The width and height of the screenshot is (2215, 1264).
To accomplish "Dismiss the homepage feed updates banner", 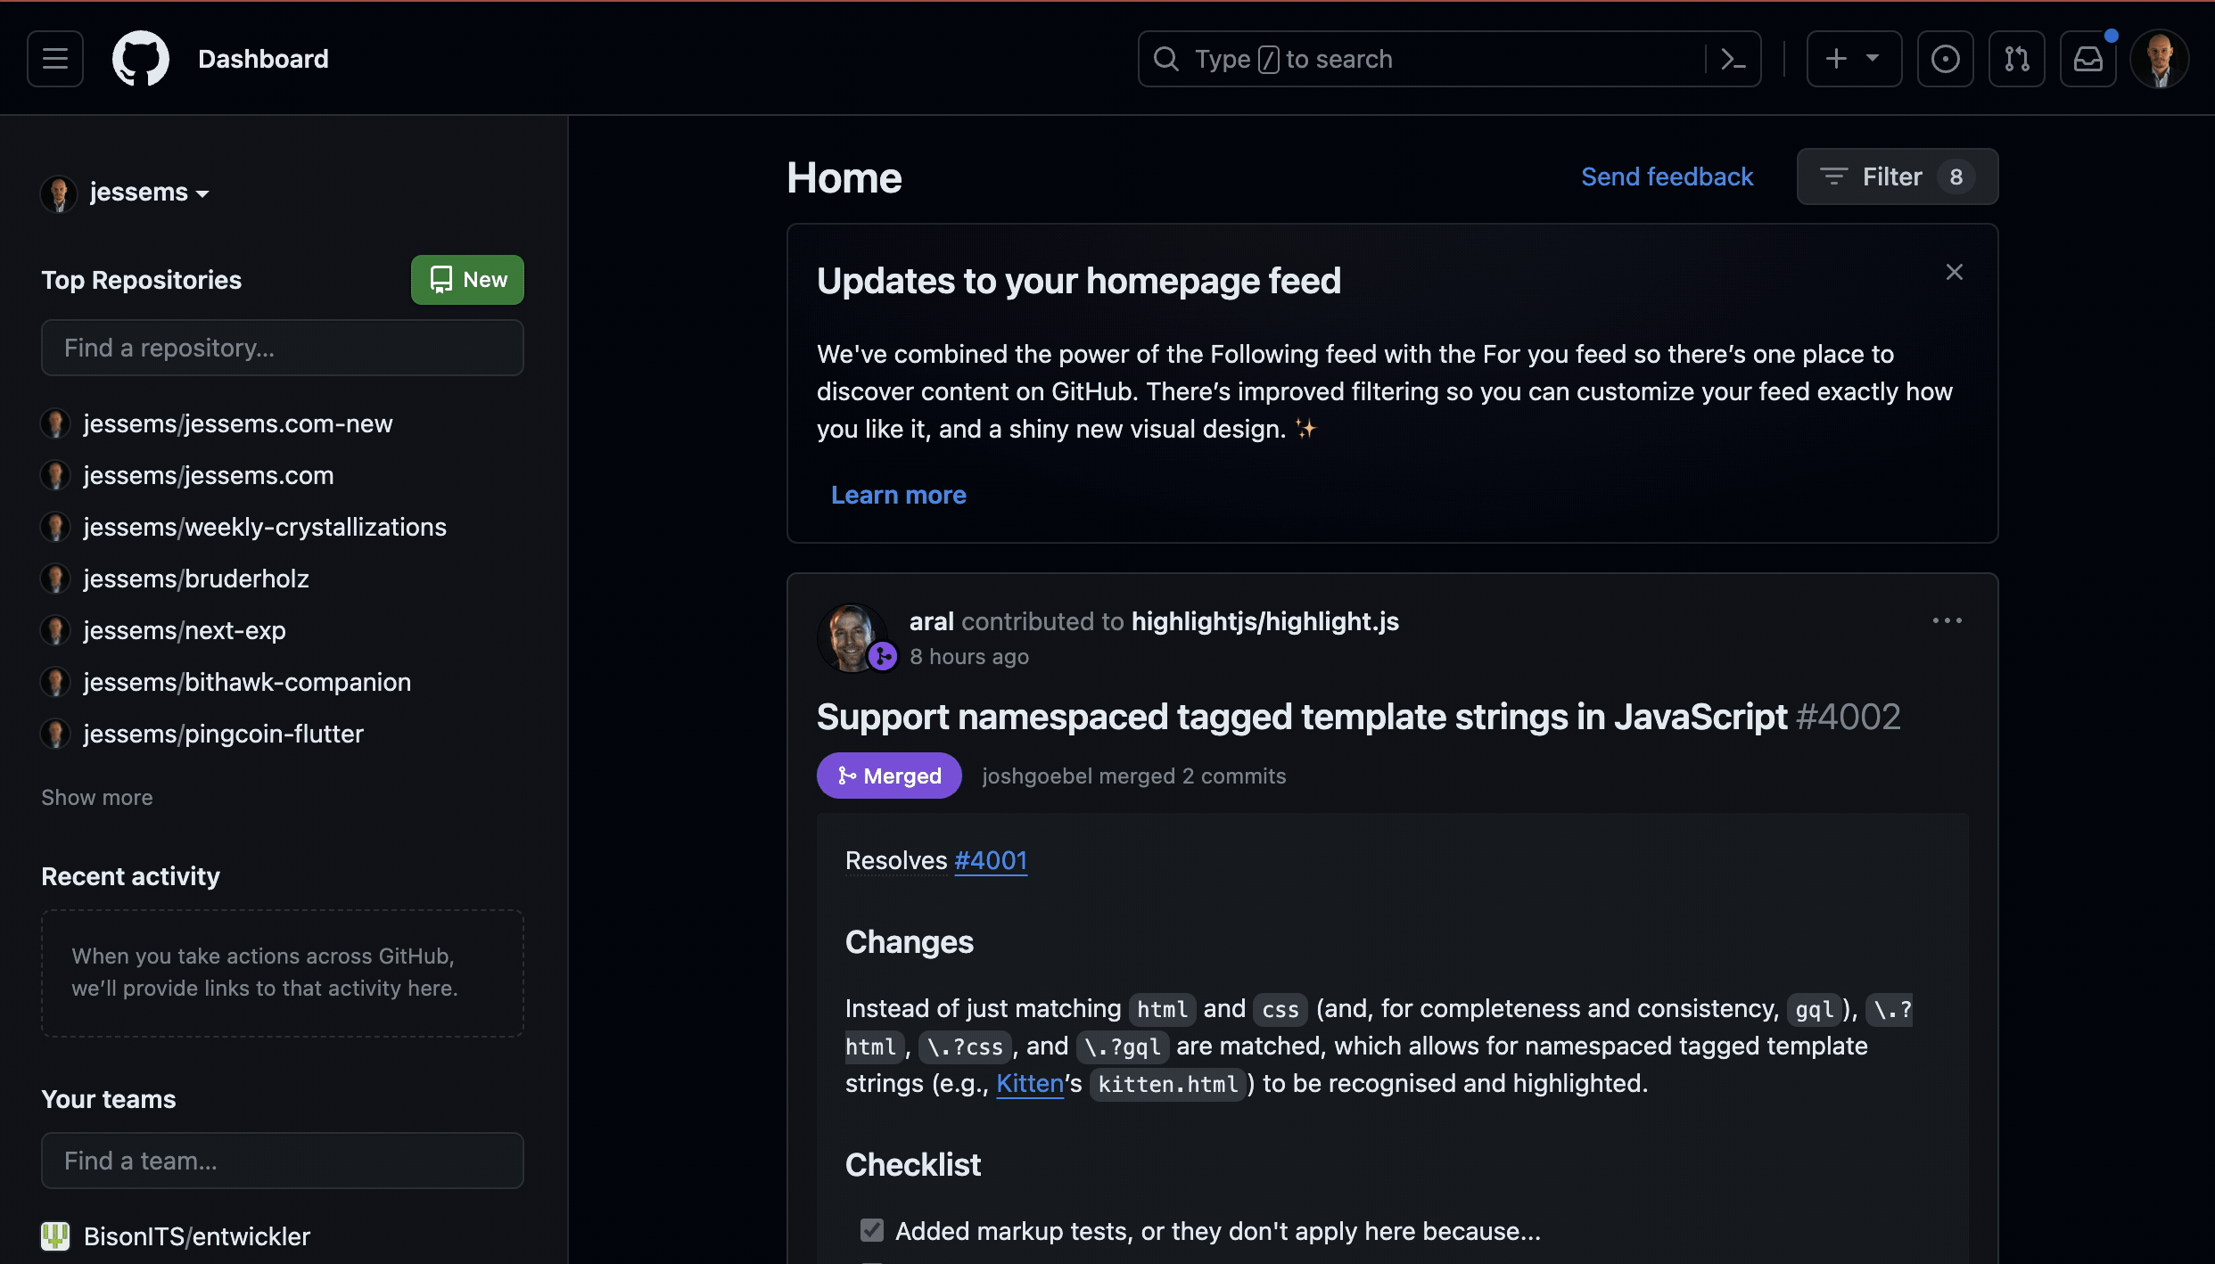I will click(1954, 272).
